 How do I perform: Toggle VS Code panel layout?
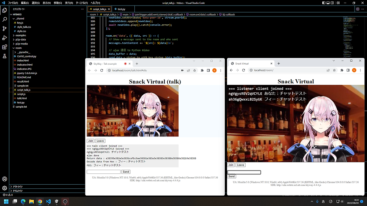328,3
